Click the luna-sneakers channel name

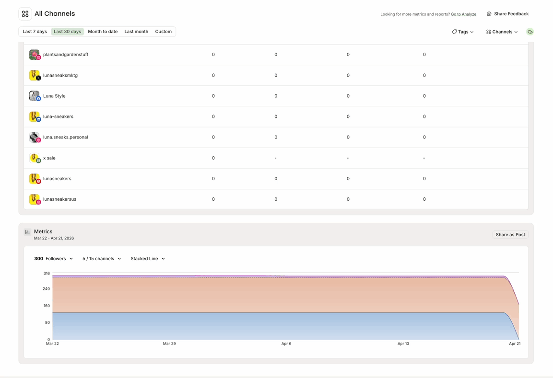tap(58, 116)
